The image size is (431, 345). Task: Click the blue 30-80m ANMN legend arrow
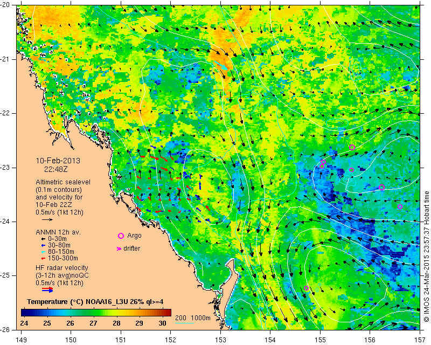click(43, 245)
